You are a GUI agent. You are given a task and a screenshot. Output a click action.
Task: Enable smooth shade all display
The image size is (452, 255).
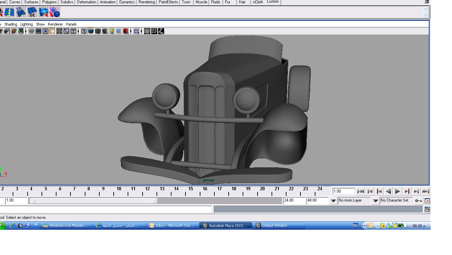(91, 31)
